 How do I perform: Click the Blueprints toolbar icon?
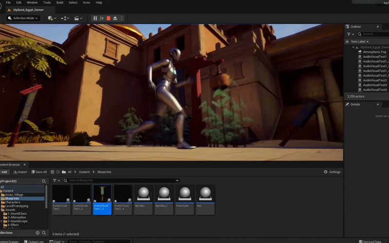click(64, 18)
